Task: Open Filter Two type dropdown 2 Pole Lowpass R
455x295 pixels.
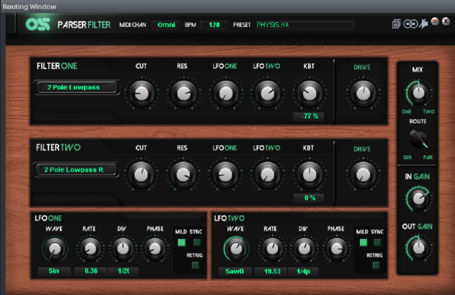Action: click(x=77, y=170)
